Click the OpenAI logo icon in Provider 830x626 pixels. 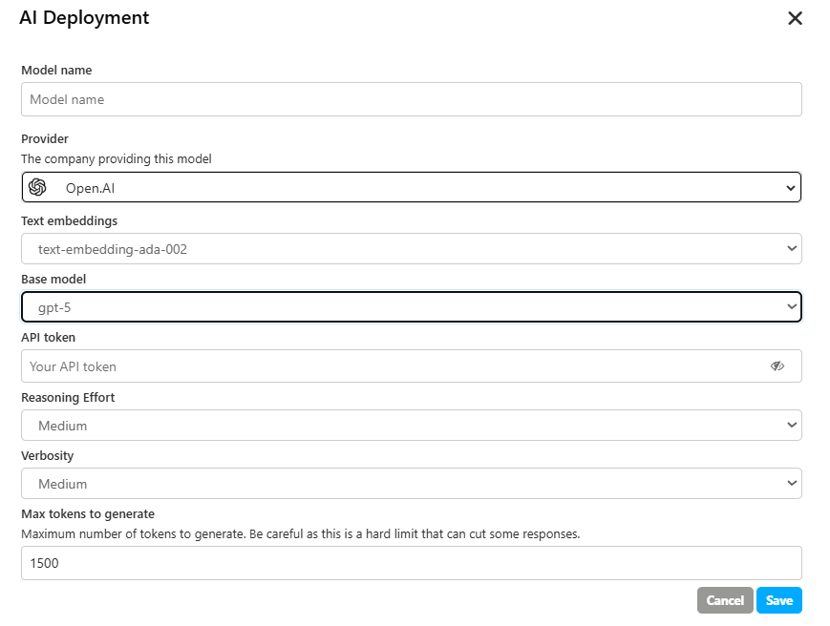click(x=37, y=187)
